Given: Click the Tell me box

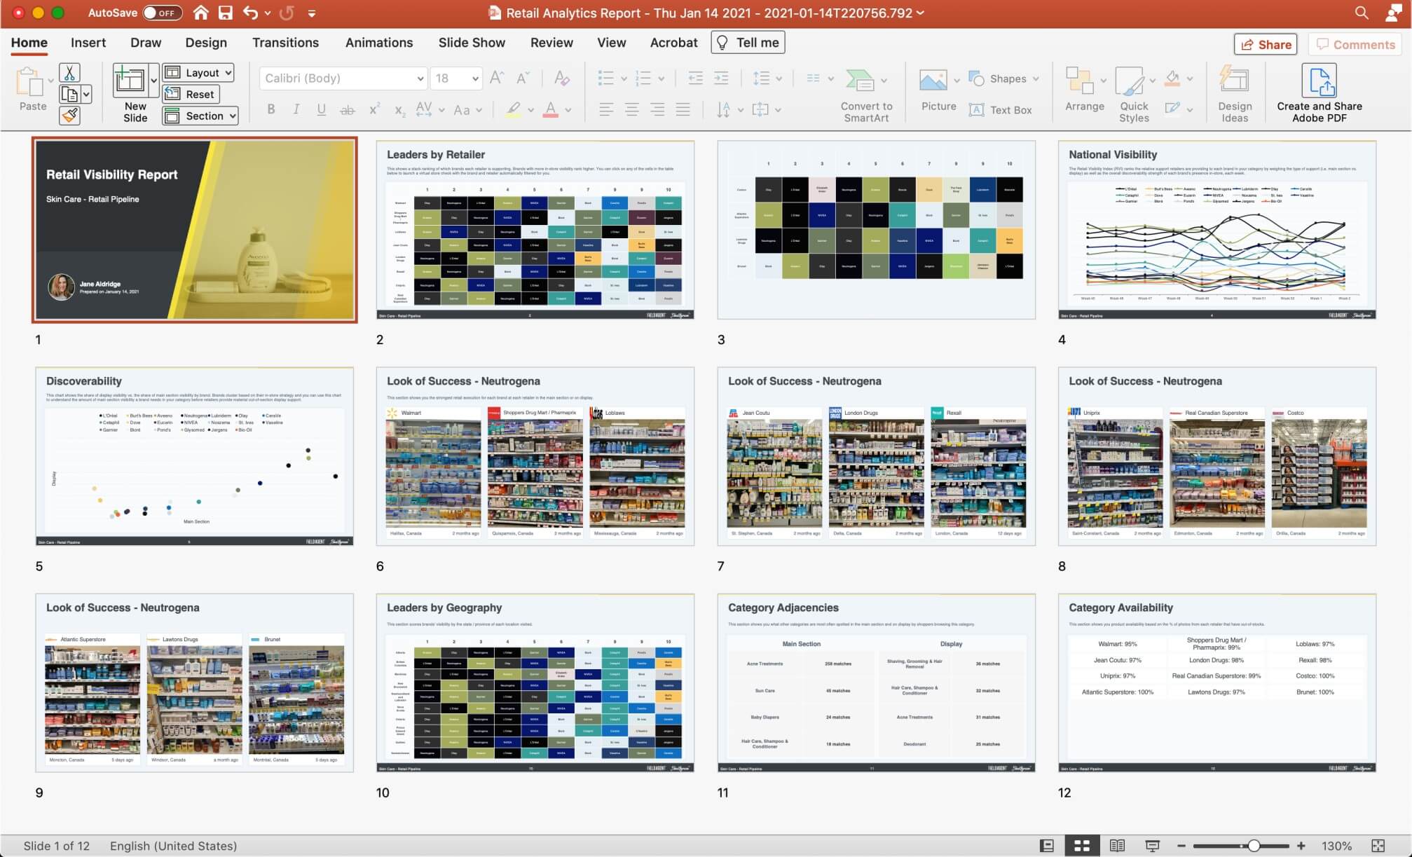Looking at the screenshot, I should (x=748, y=43).
